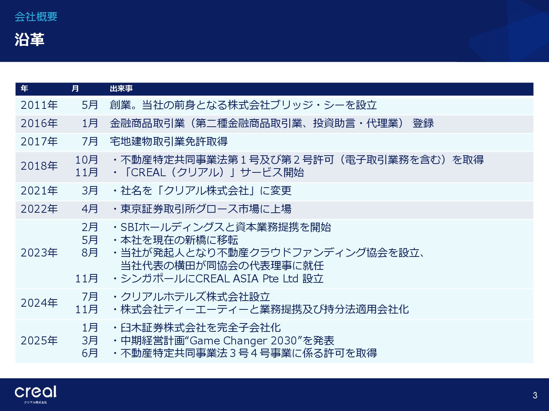The height and width of the screenshot is (411, 549).
Task: Click the 不動産クラウドファンディング協会を設立 line
Action: (x=268, y=253)
